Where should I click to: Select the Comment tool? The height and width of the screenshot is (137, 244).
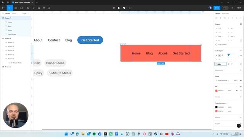click(49, 8)
